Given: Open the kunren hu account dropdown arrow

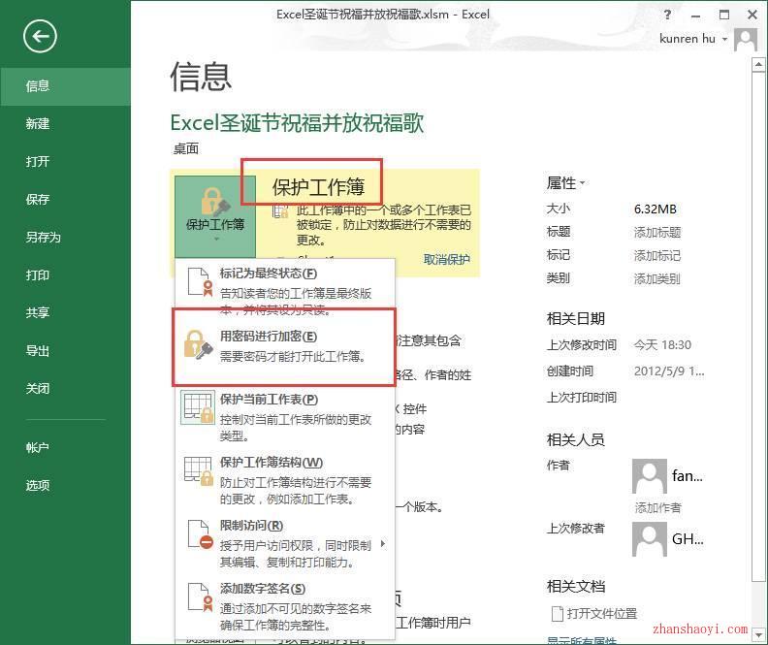Looking at the screenshot, I should click(x=725, y=39).
